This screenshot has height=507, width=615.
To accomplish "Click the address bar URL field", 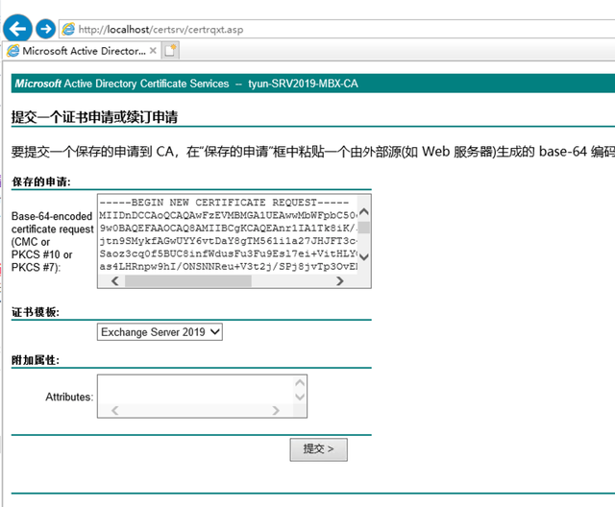I will tap(337, 30).
